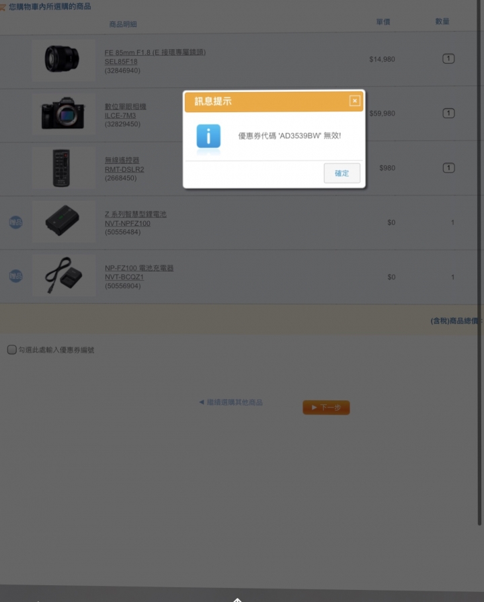Click 贈品 badge beside the battery
Image resolution: width=484 pixels, height=602 pixels.
click(15, 222)
